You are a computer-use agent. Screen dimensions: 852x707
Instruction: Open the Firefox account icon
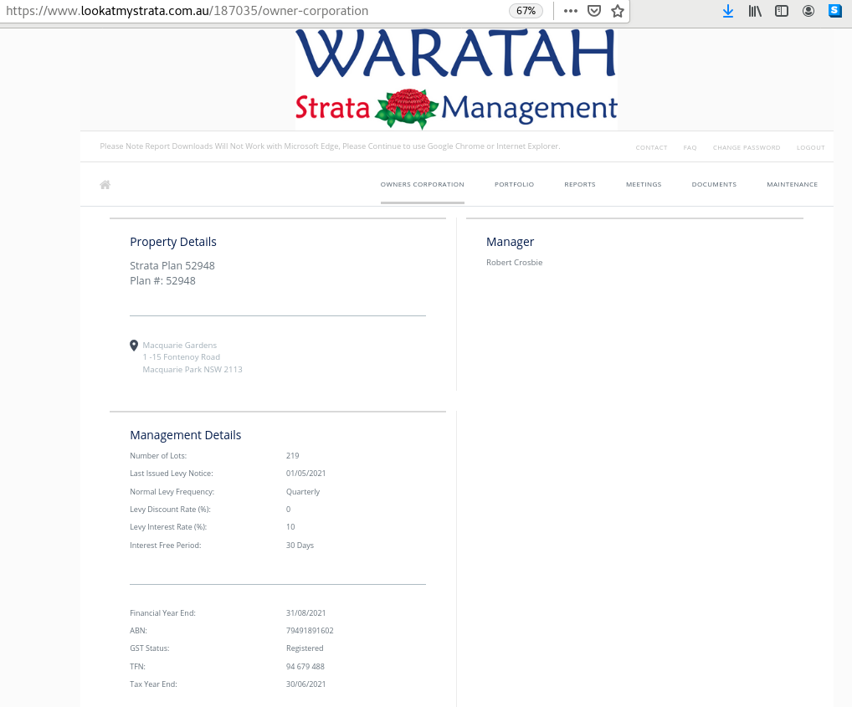[x=808, y=11]
